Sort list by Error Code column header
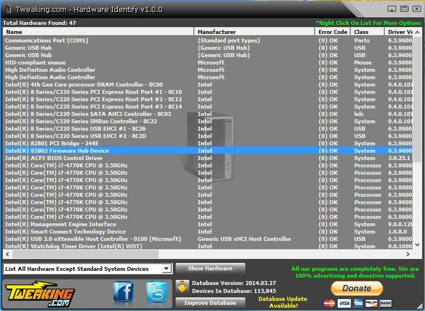This screenshot has width=425, height=311. point(333,32)
